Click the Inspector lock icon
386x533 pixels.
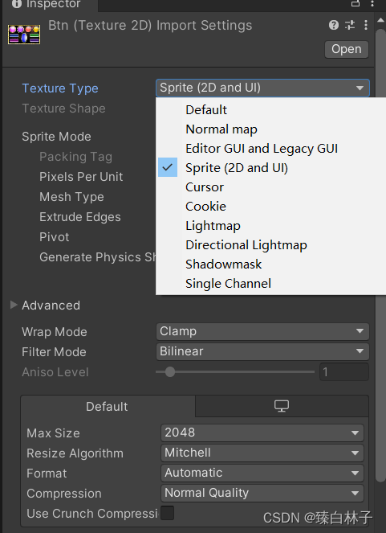356,3
